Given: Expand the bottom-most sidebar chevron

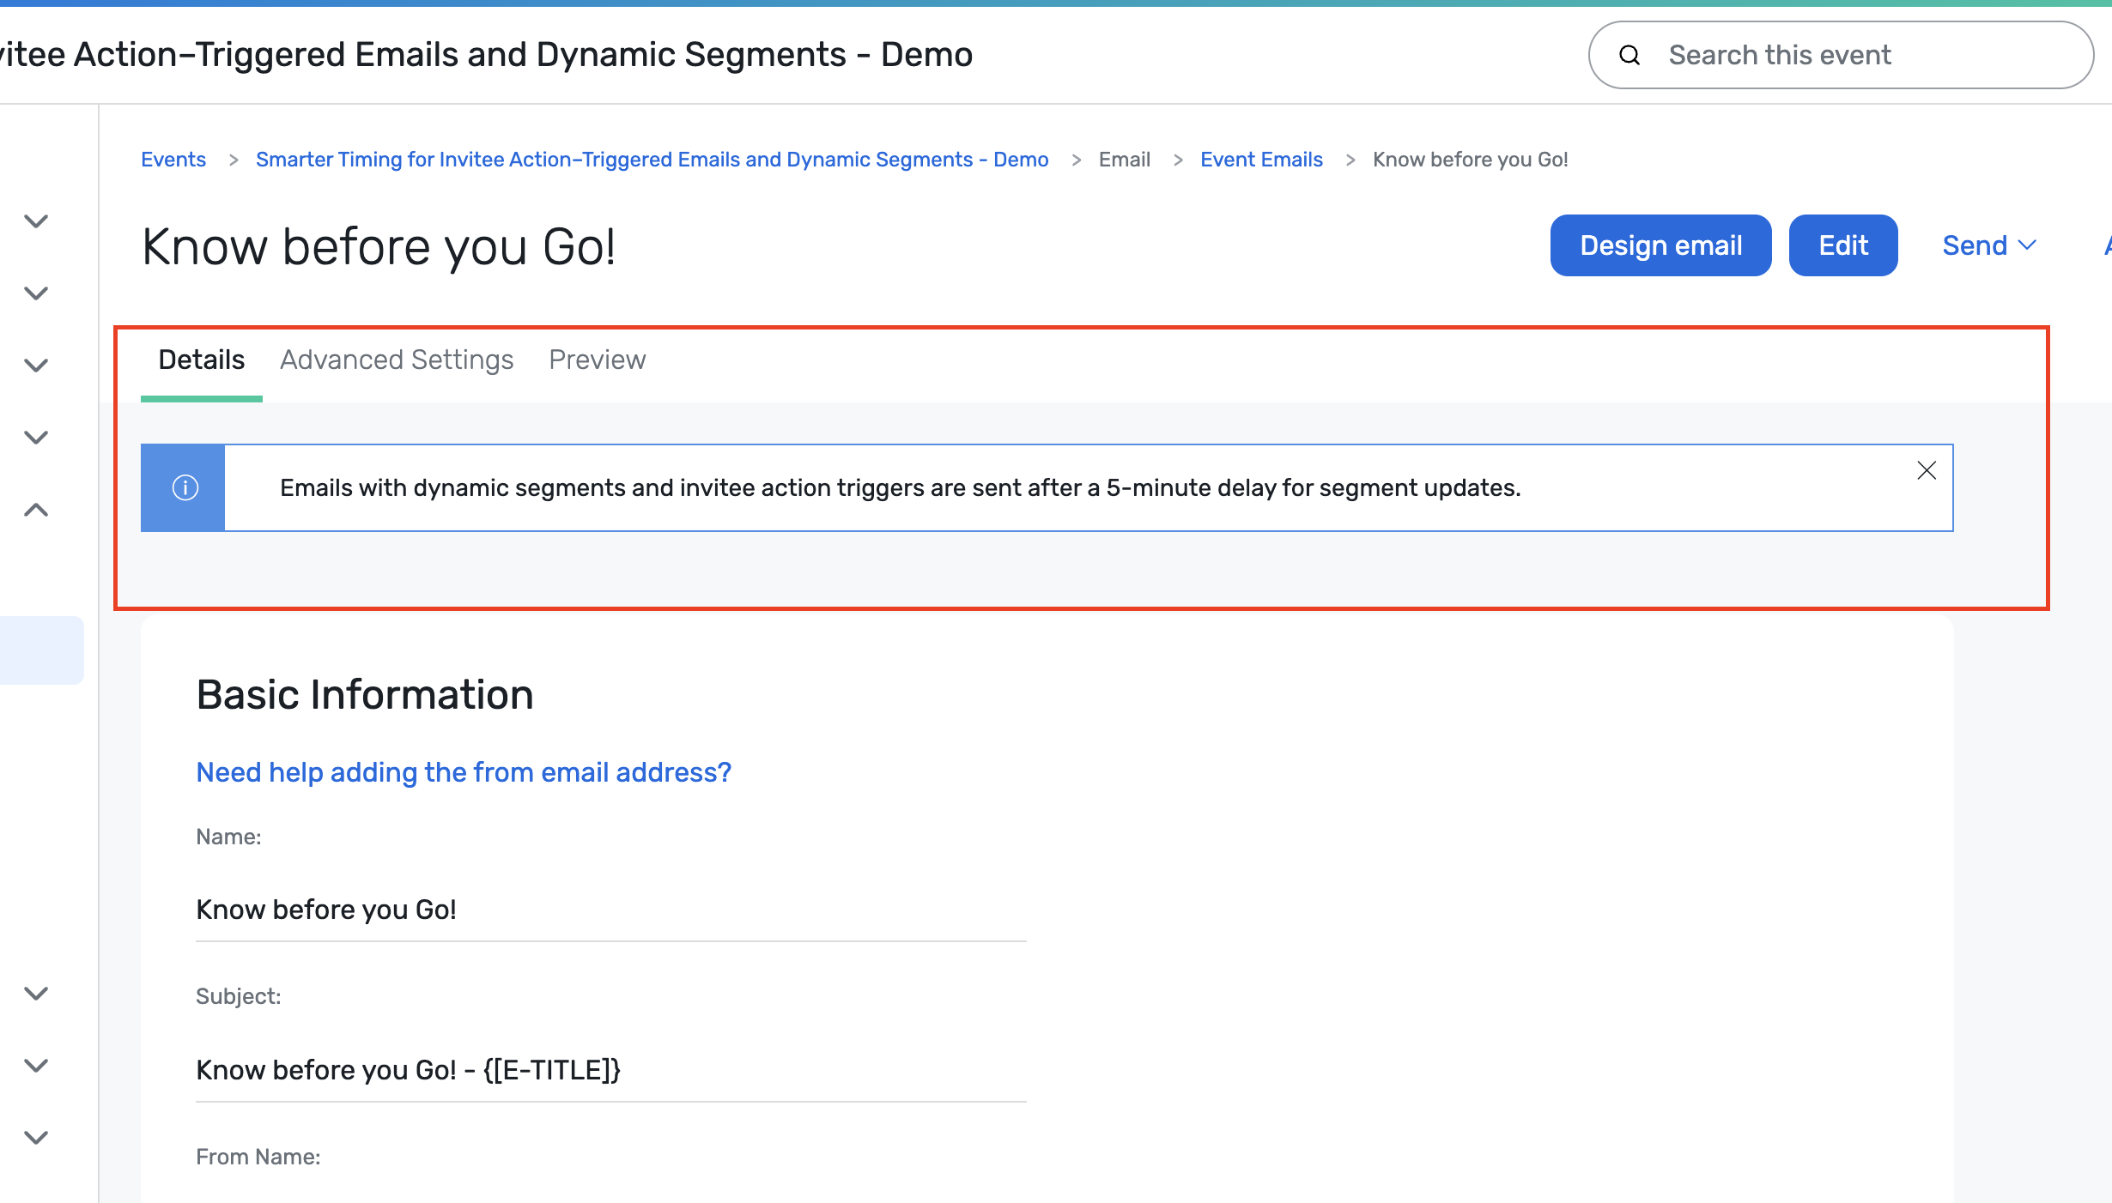Looking at the screenshot, I should [x=36, y=1138].
